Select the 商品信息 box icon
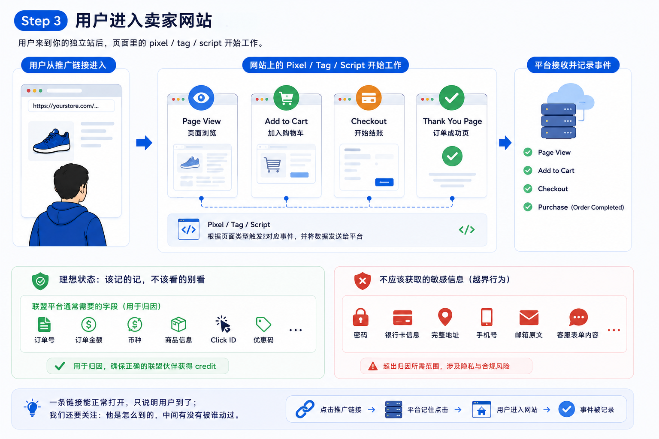The height and width of the screenshot is (439, 659). 178,325
